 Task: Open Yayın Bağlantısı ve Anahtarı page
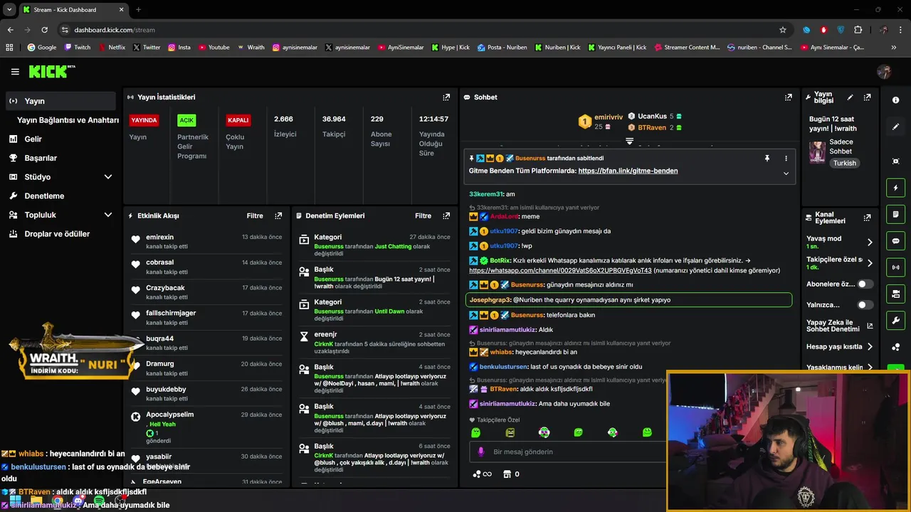68,120
